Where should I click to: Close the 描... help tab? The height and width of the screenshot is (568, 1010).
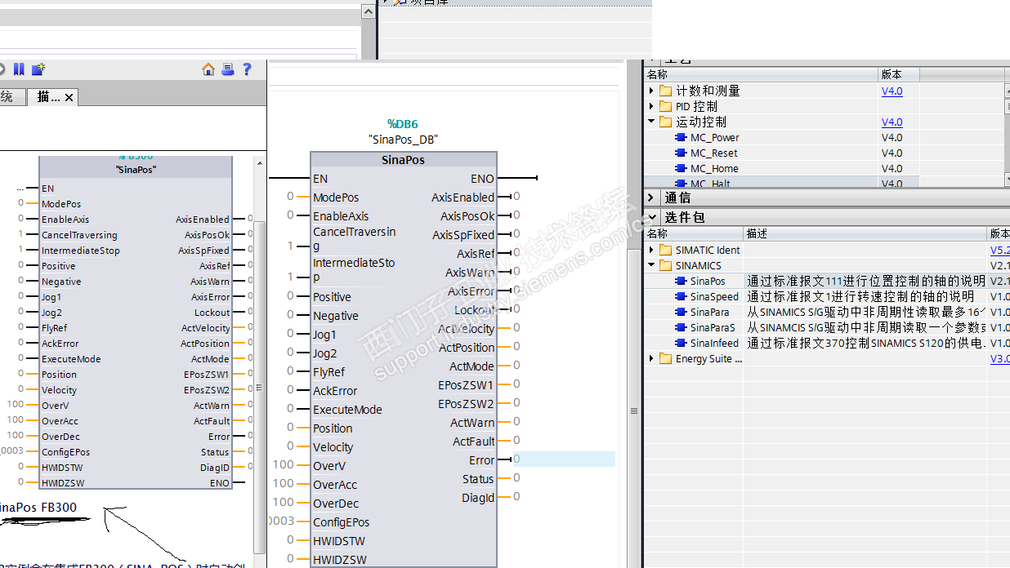(69, 98)
